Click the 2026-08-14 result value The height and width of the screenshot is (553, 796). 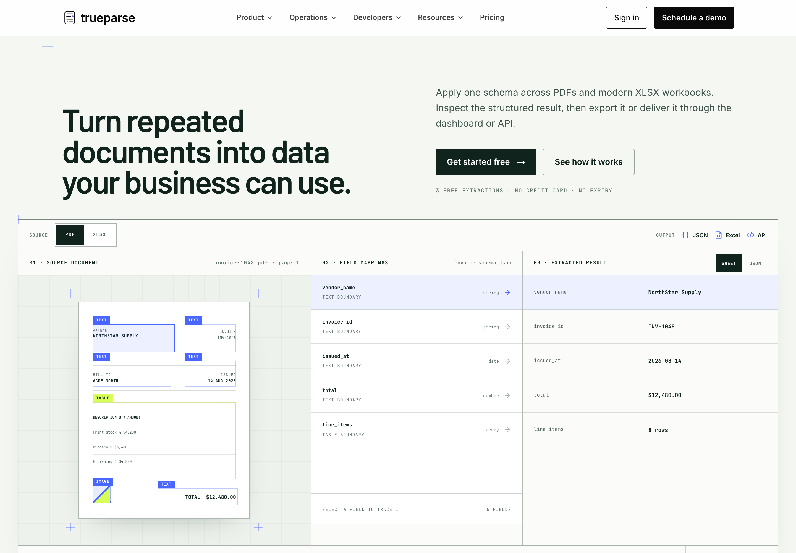tap(664, 361)
